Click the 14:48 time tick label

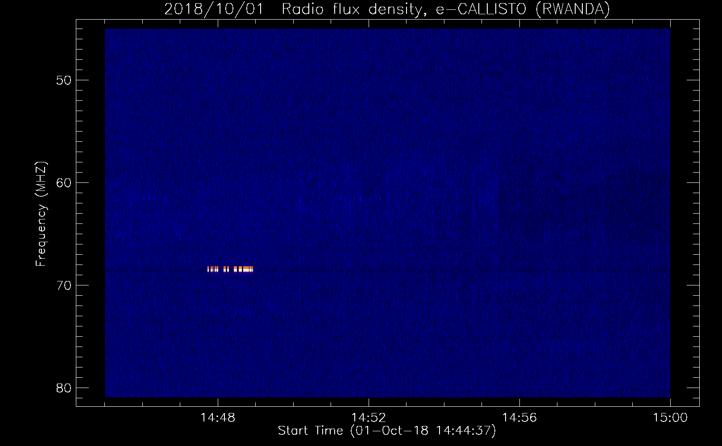[218, 417]
